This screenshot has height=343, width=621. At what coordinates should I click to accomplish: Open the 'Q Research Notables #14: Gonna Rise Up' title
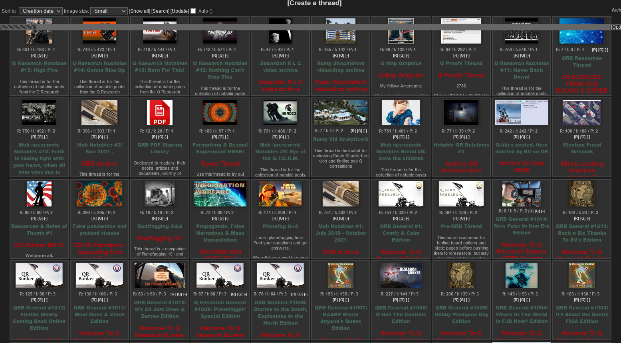click(99, 67)
